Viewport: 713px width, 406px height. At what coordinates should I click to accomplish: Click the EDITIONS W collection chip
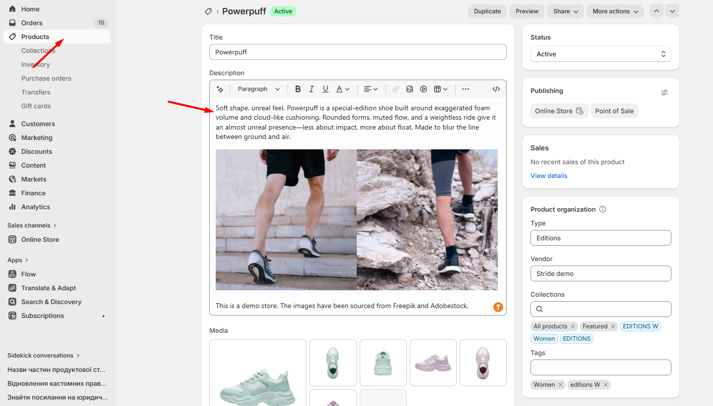640,326
